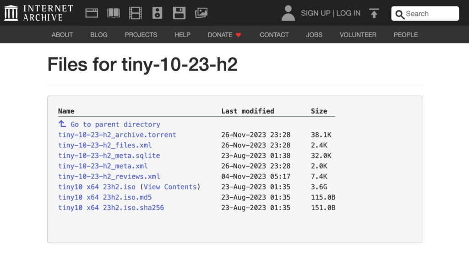The height and width of the screenshot is (266, 469).
Task: Open the Images icon
Action: tap(201, 13)
